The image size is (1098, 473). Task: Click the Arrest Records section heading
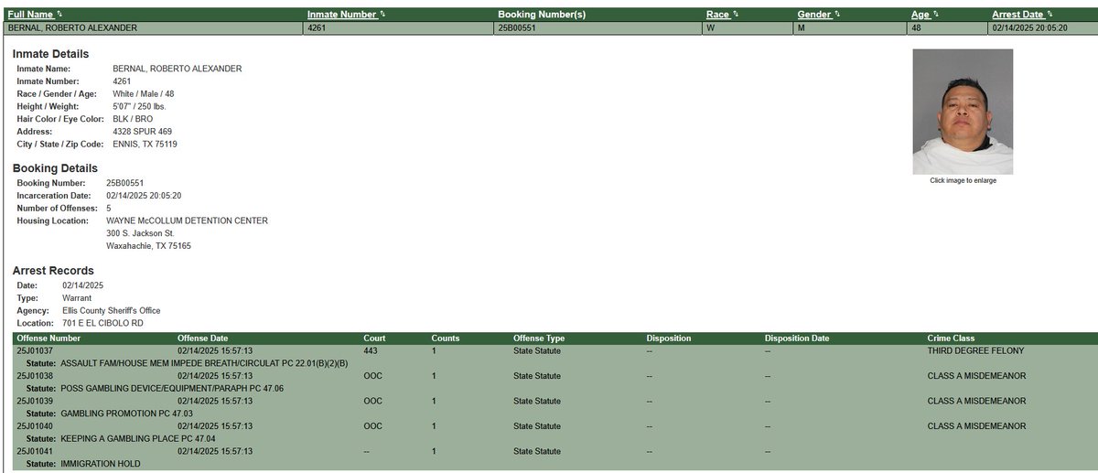point(53,271)
